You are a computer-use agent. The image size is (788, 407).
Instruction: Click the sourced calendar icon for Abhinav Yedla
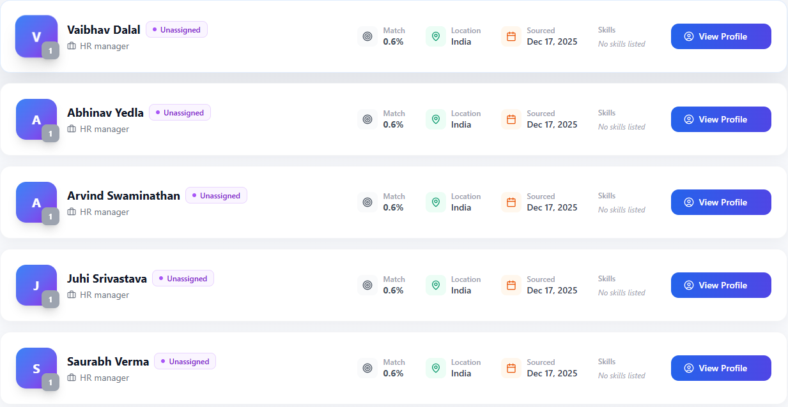click(511, 119)
